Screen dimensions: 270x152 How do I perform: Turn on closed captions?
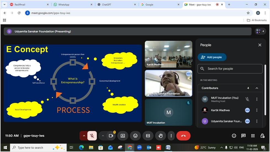[148, 136]
